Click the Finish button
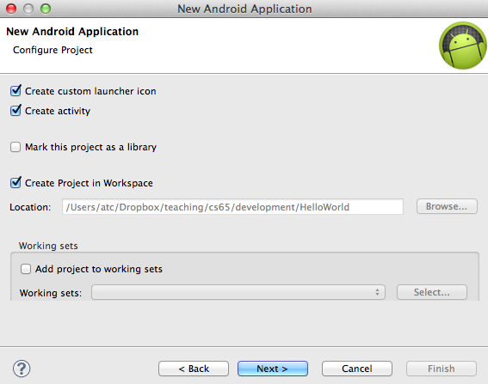Screen dimensions: 488x384 (x=442, y=369)
